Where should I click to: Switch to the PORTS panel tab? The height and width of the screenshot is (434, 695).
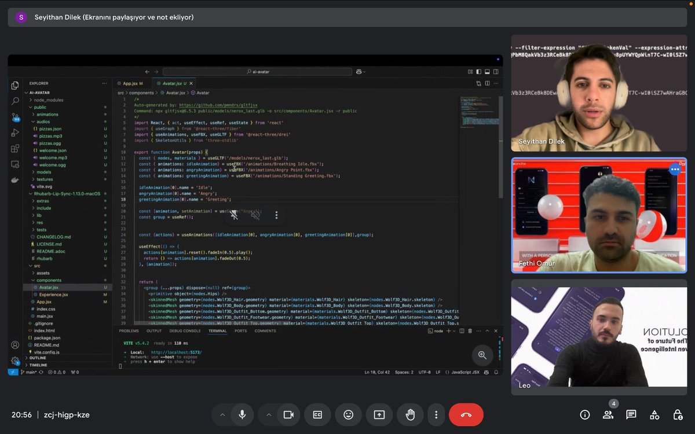click(241, 331)
